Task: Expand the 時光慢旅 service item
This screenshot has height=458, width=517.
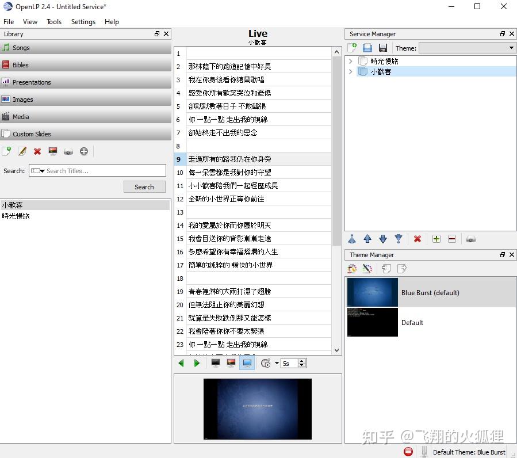Action: click(x=350, y=61)
